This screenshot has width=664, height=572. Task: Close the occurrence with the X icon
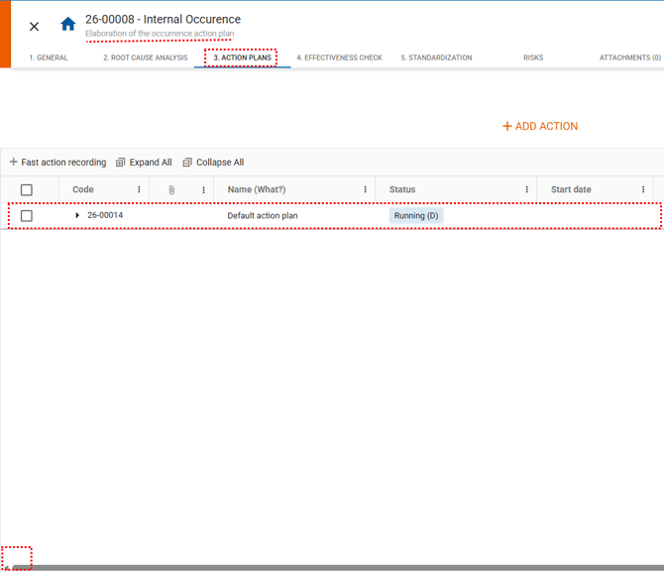pyautogui.click(x=34, y=27)
